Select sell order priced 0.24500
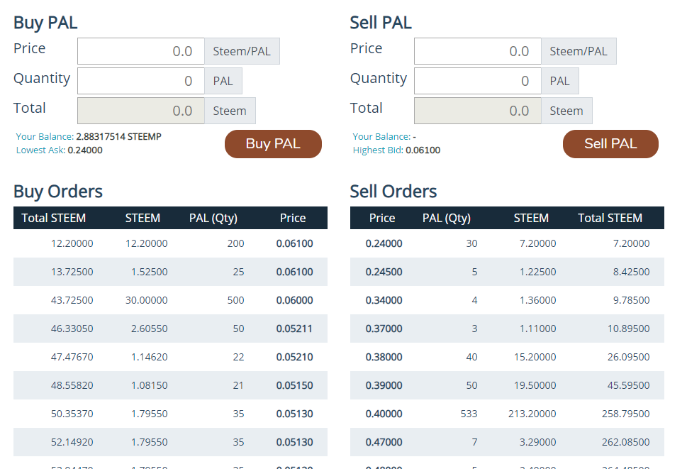 pyautogui.click(x=507, y=272)
